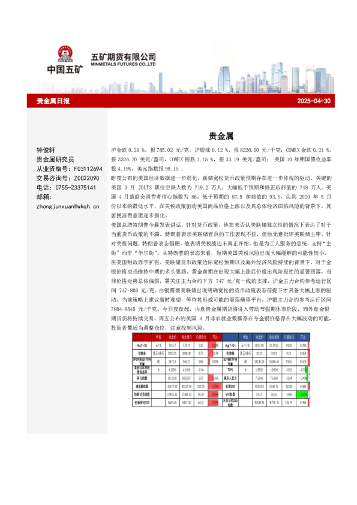Screen dimensions: 357x505
Task: Open the zhongjunxuan@wkqh.cn email address
Action: click(x=68, y=206)
